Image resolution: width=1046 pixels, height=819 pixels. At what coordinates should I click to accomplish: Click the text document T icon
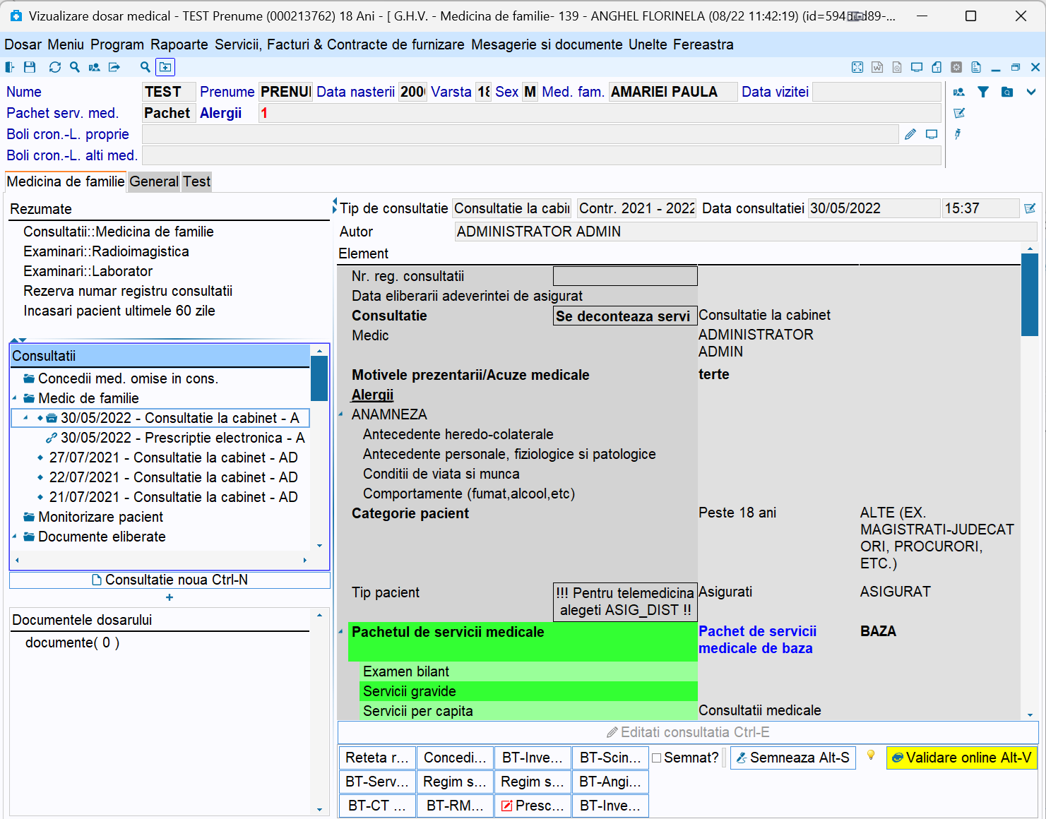click(x=937, y=67)
